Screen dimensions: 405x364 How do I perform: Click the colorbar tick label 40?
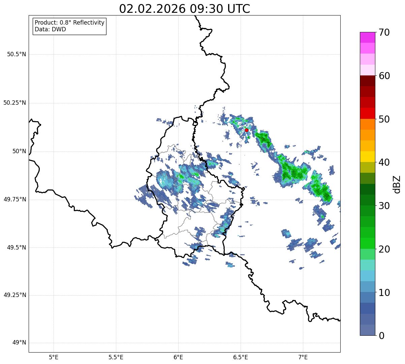(384, 162)
